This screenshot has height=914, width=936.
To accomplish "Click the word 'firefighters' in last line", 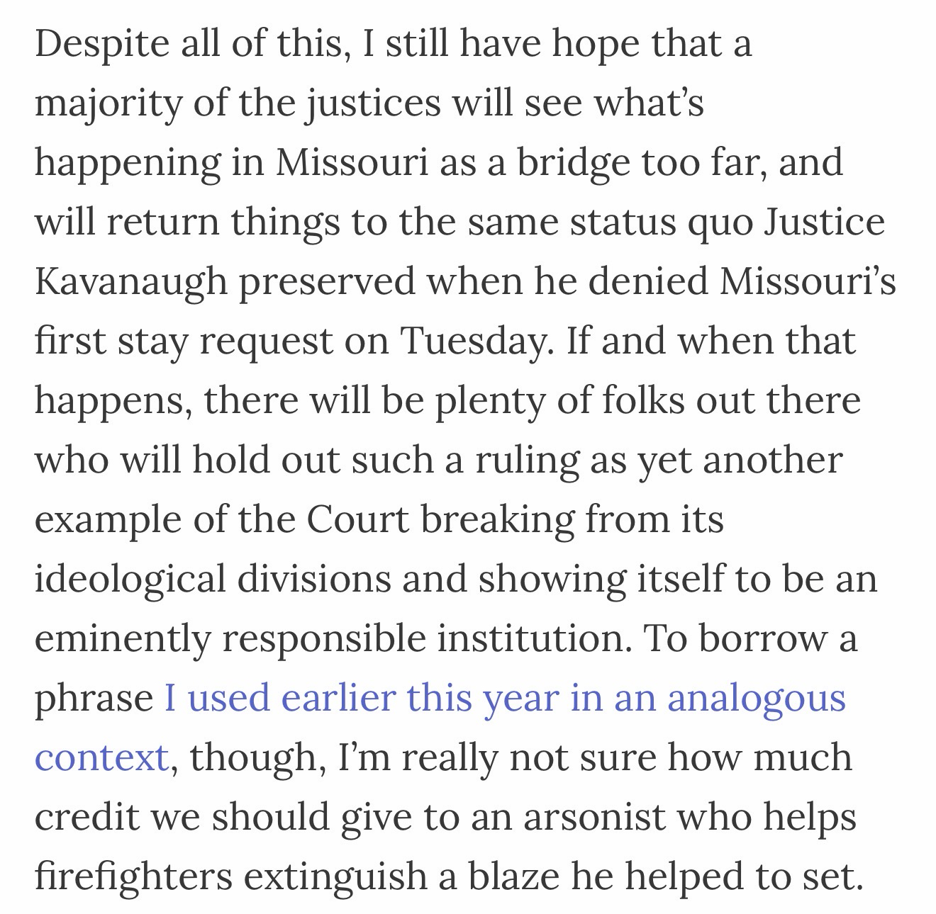I will click(133, 876).
